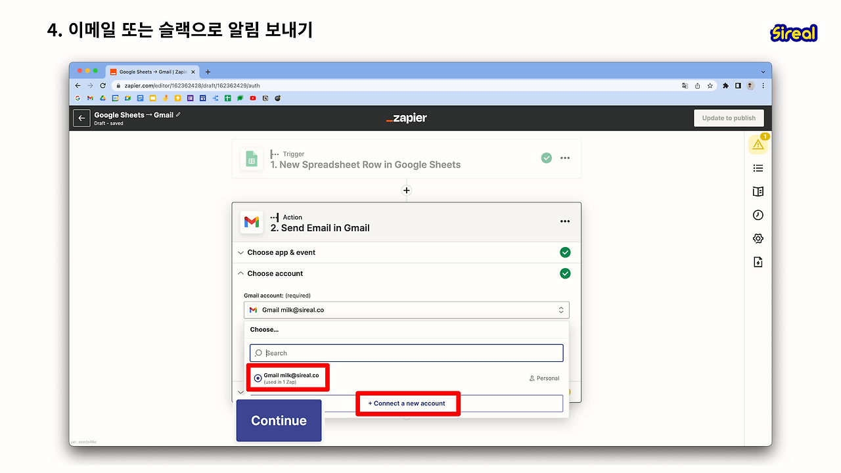
Task: Open the Google Docs bookmark
Action: click(140, 99)
